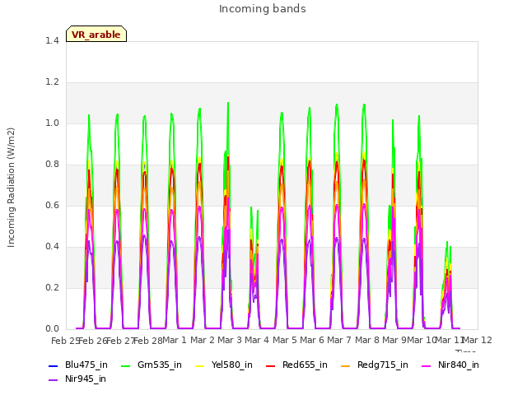Viewport: 527px width, 395px height.
Task: Click the blue Blu475_in legend swatch
Action: [53, 365]
